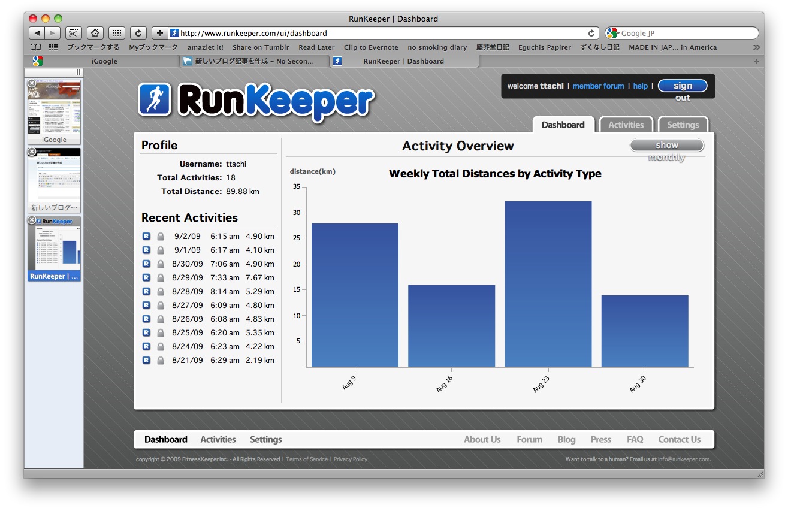Click the lock icon for the 8/29/09 activity
This screenshot has height=514, width=788.
pyautogui.click(x=161, y=277)
